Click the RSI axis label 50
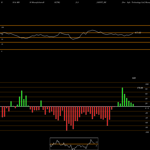Screen dimensions: 150x150 coord(2,39)
